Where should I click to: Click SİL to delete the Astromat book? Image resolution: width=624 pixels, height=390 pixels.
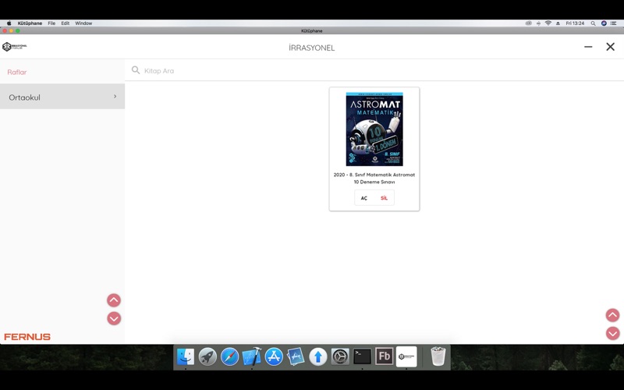click(x=384, y=198)
